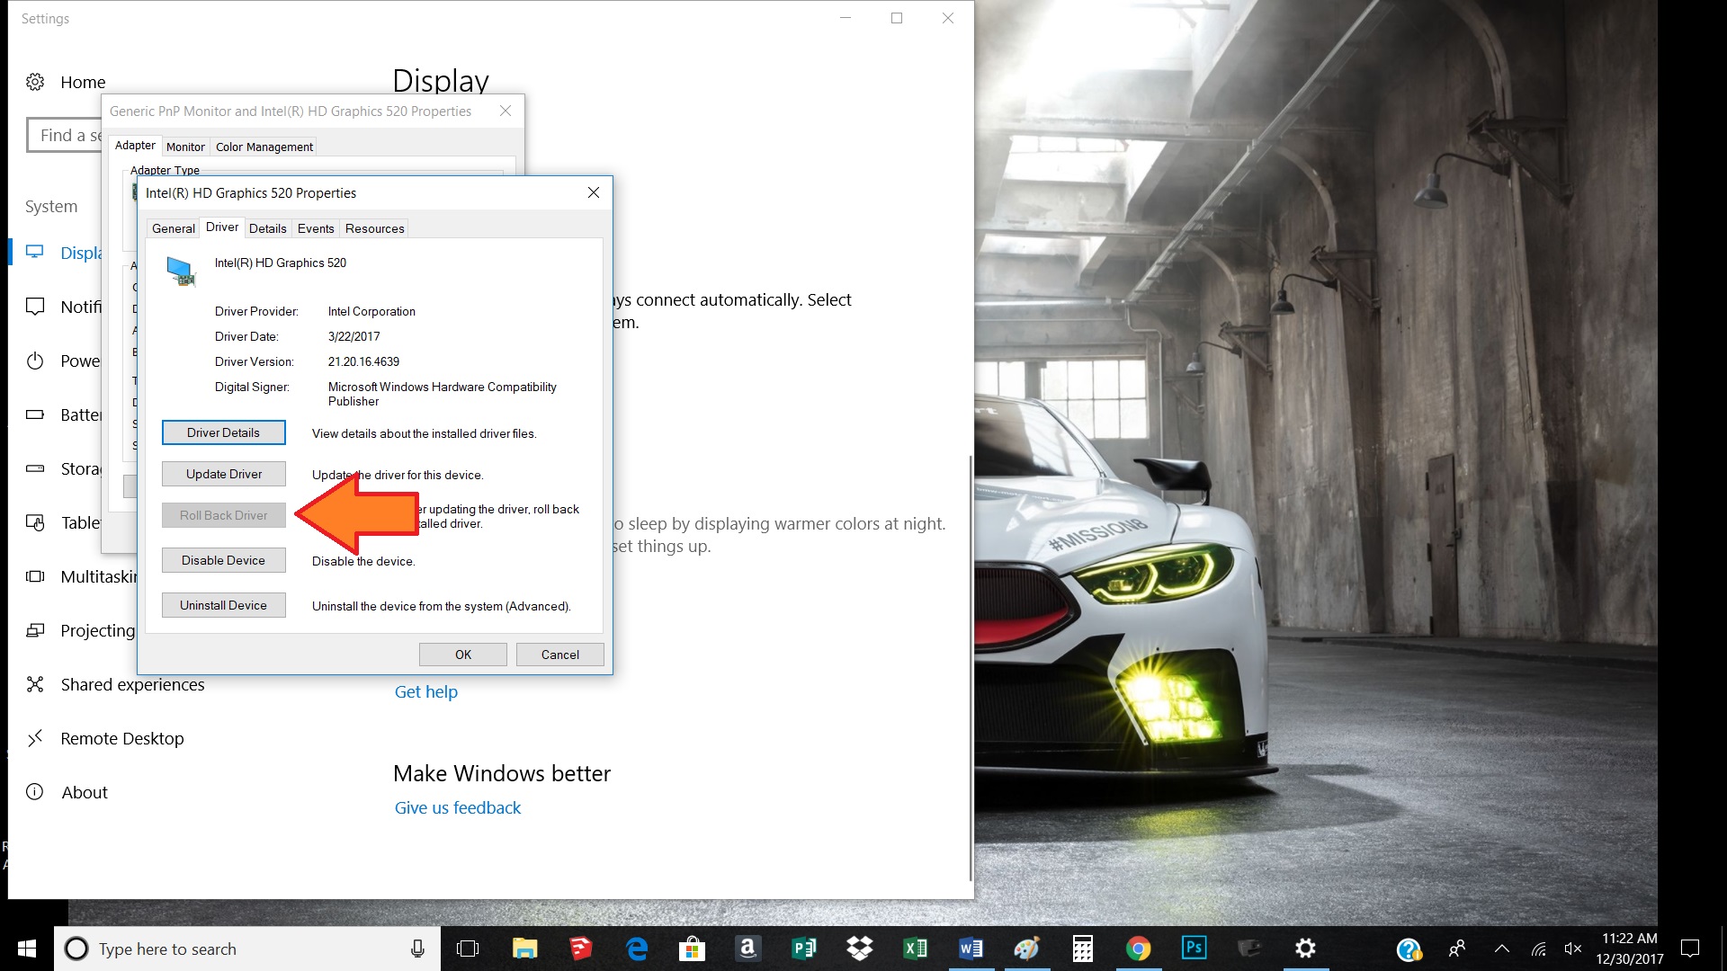Select the Remote Desktop icon
Viewport: 1727px width, 971px height.
tap(35, 738)
